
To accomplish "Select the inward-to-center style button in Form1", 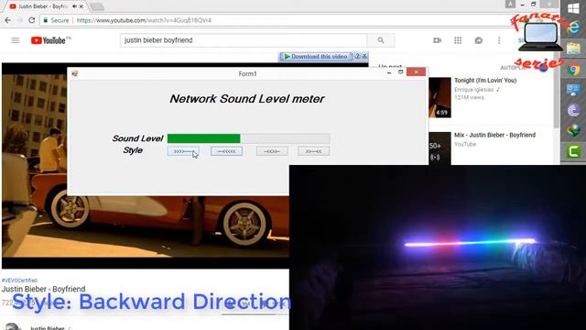I will tap(313, 151).
